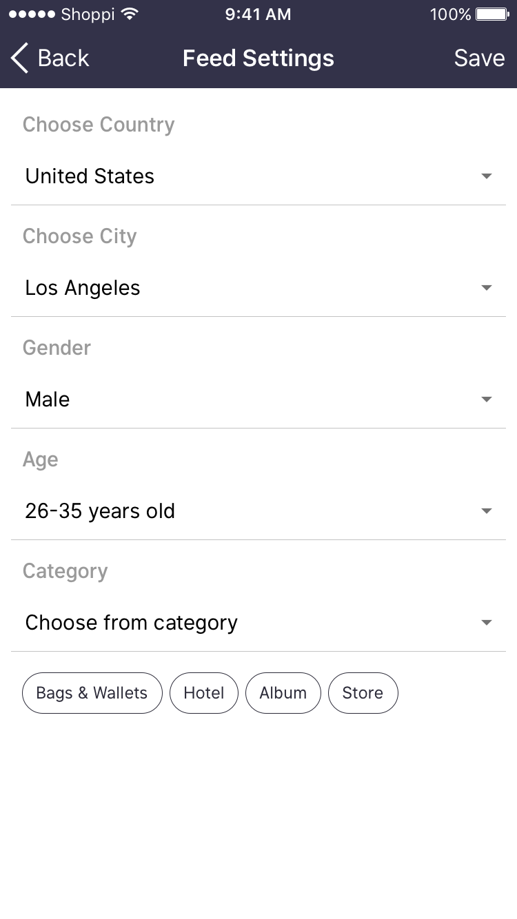Toggle the Store category chip
This screenshot has width=517, height=919.
pos(363,693)
